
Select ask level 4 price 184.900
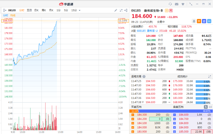pos(184,127)
